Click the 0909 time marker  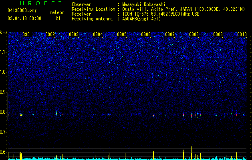coord(218,34)
